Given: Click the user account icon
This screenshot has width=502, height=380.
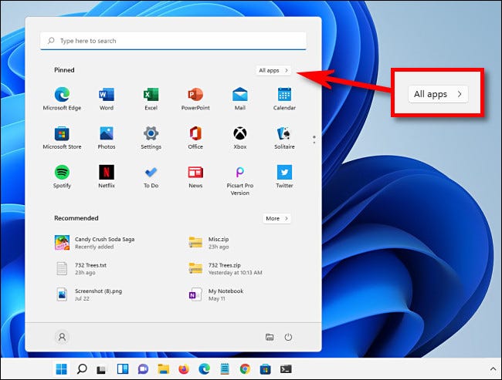Looking at the screenshot, I should pos(62,337).
